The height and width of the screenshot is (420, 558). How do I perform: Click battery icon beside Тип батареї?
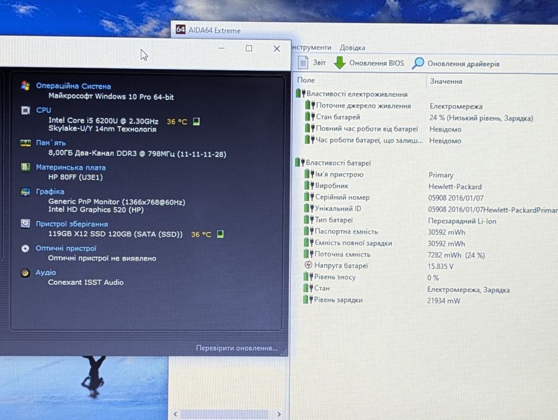coord(309,220)
